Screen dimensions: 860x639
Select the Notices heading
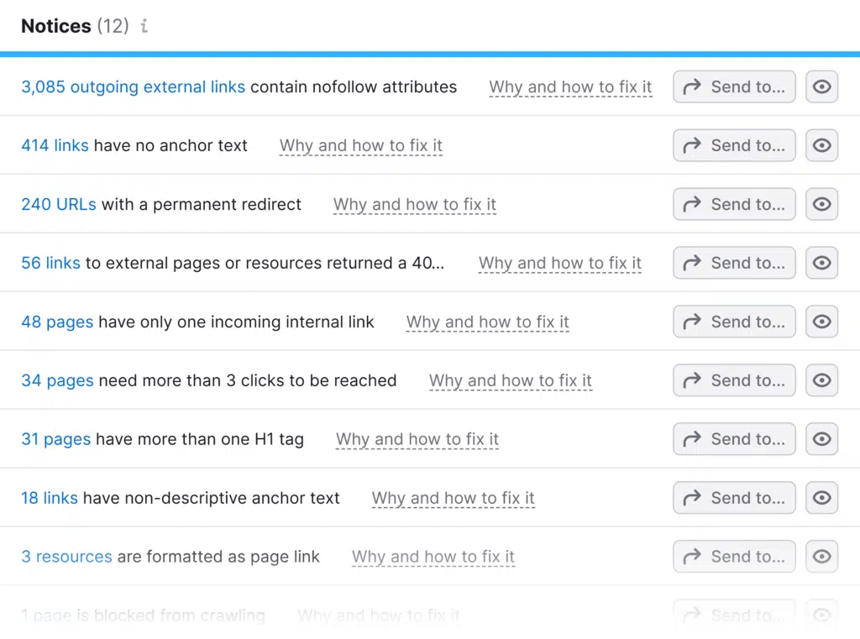(55, 26)
